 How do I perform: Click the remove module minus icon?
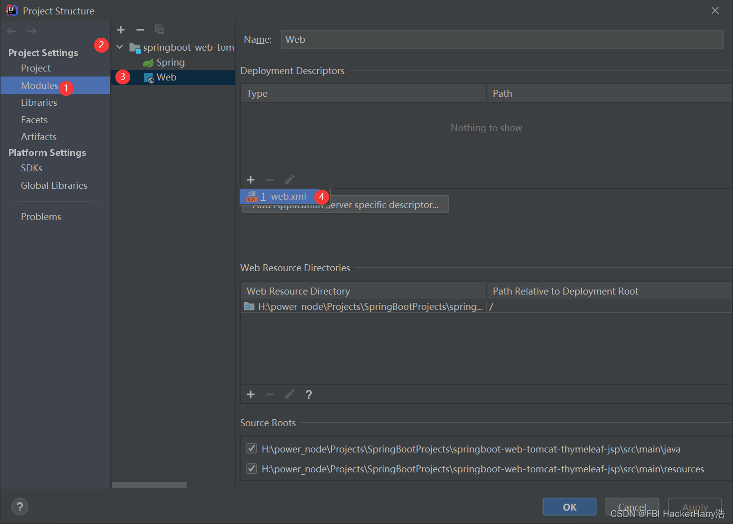[x=140, y=30]
